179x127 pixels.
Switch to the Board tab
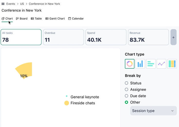coord(22,19)
